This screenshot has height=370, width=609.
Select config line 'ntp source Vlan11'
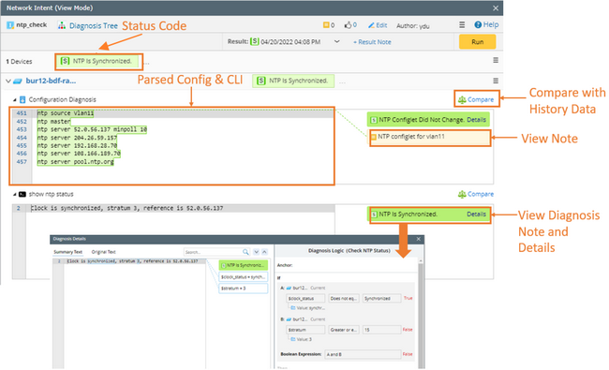tap(66, 113)
